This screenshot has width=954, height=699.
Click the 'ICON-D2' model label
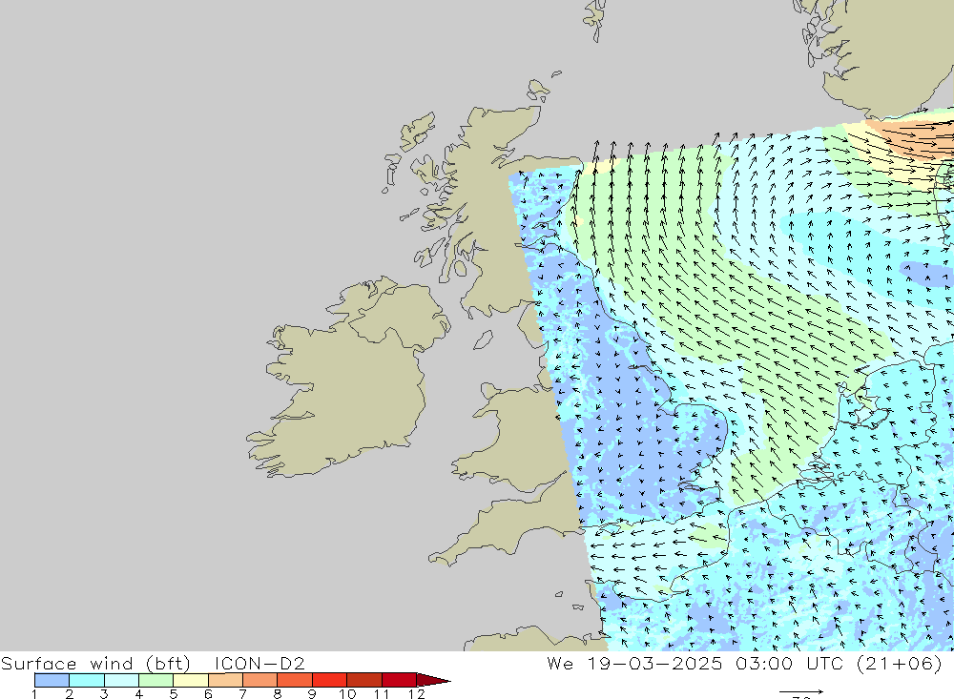(259, 663)
